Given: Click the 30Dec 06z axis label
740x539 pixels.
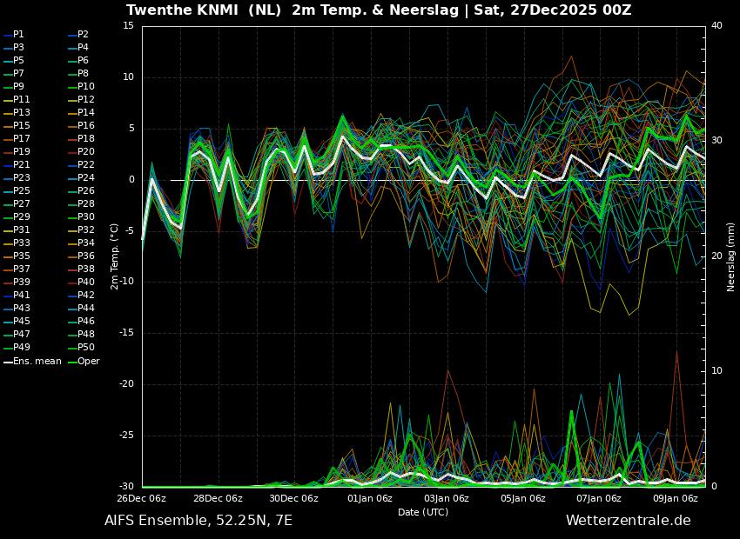Looking at the screenshot, I should click(x=294, y=498).
